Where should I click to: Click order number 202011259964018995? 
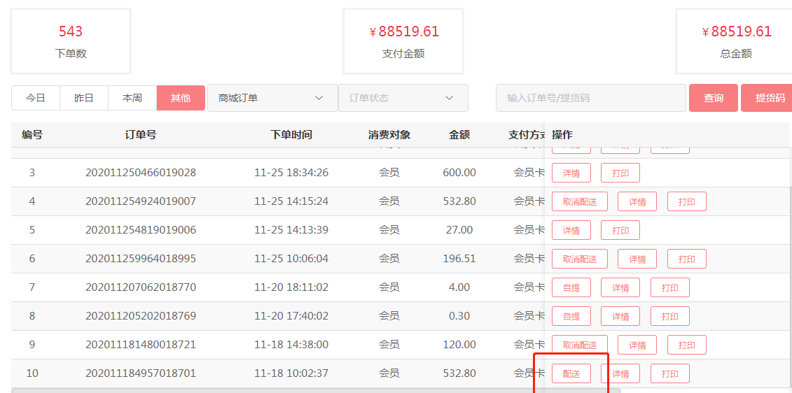(141, 259)
